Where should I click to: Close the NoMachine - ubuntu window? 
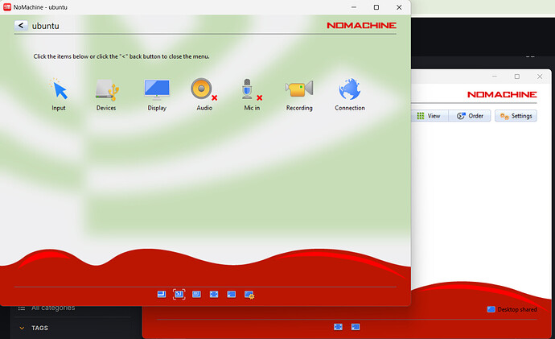point(399,7)
